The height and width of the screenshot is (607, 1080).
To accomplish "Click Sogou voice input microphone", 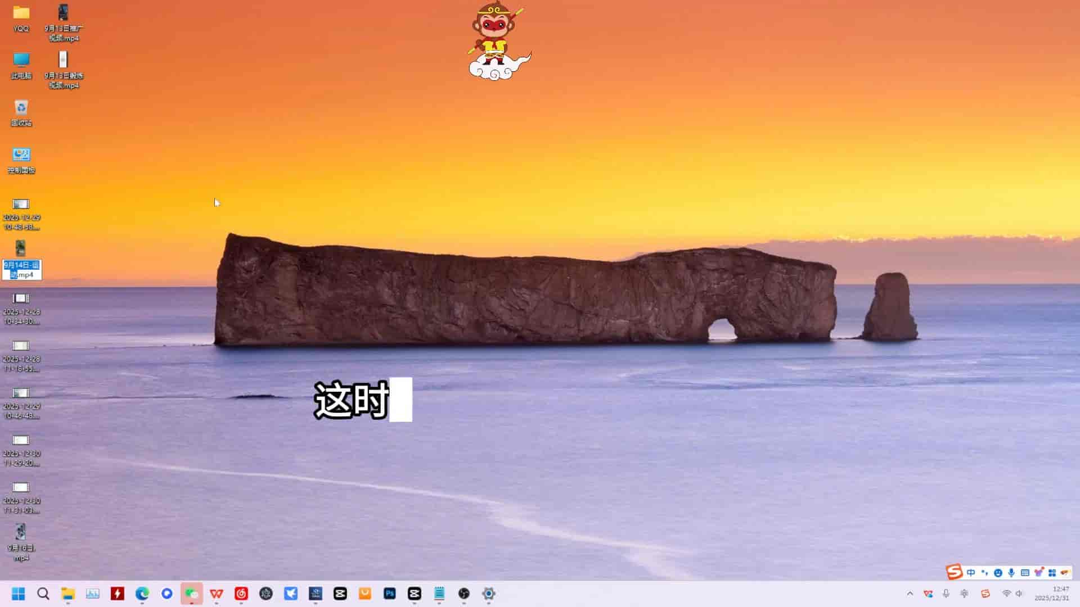I will (1011, 573).
